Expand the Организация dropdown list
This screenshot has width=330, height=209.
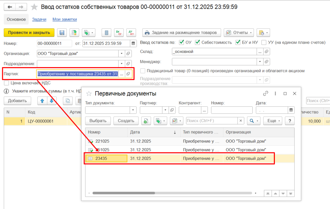(x=121, y=54)
